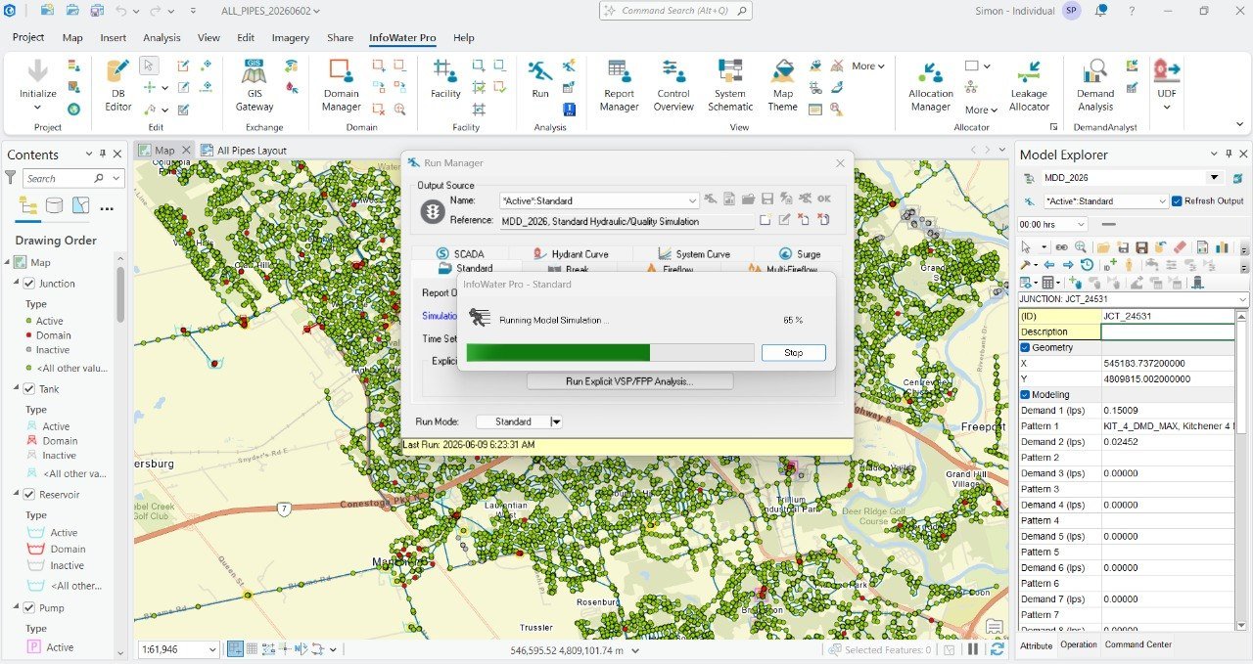This screenshot has height=664, width=1253.
Task: Open the Map Theme tool
Action: click(x=782, y=86)
